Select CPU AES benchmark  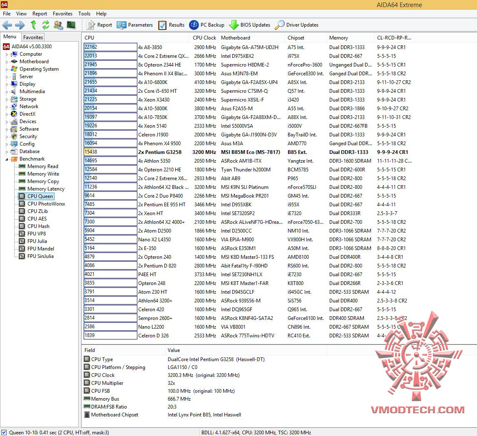(37, 218)
